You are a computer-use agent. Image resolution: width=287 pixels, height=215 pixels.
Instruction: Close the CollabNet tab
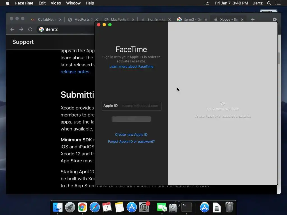click(60, 20)
